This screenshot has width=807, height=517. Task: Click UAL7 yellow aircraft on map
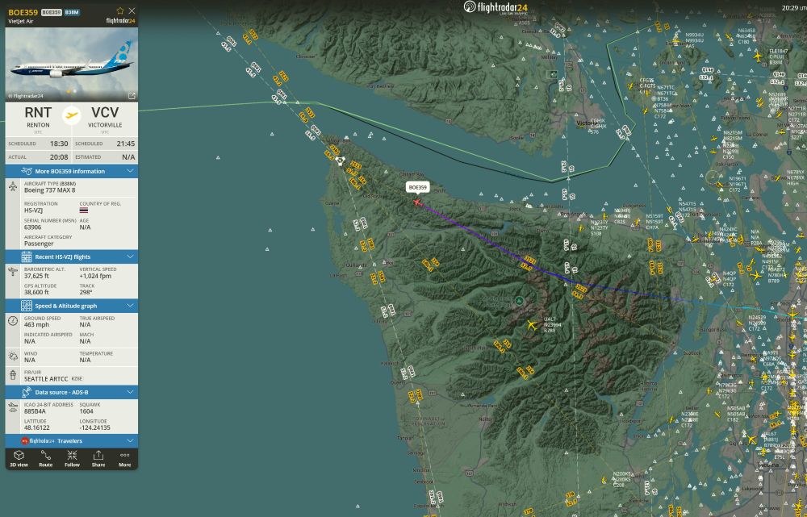(x=531, y=324)
